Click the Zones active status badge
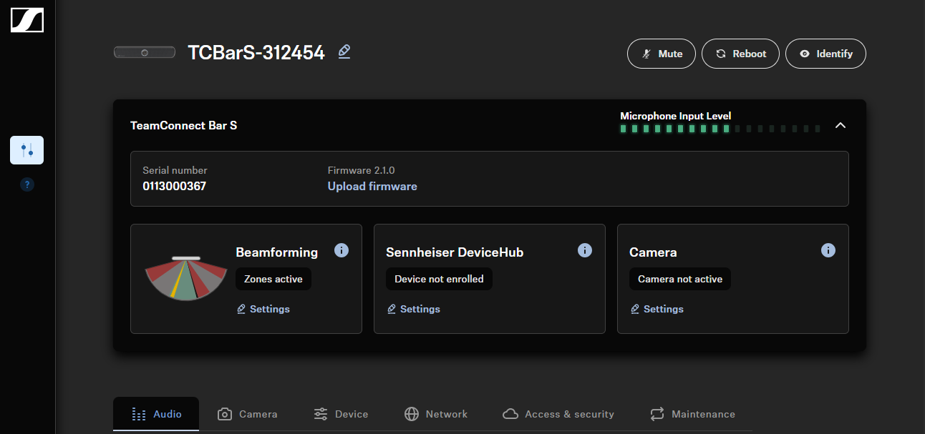 [273, 279]
